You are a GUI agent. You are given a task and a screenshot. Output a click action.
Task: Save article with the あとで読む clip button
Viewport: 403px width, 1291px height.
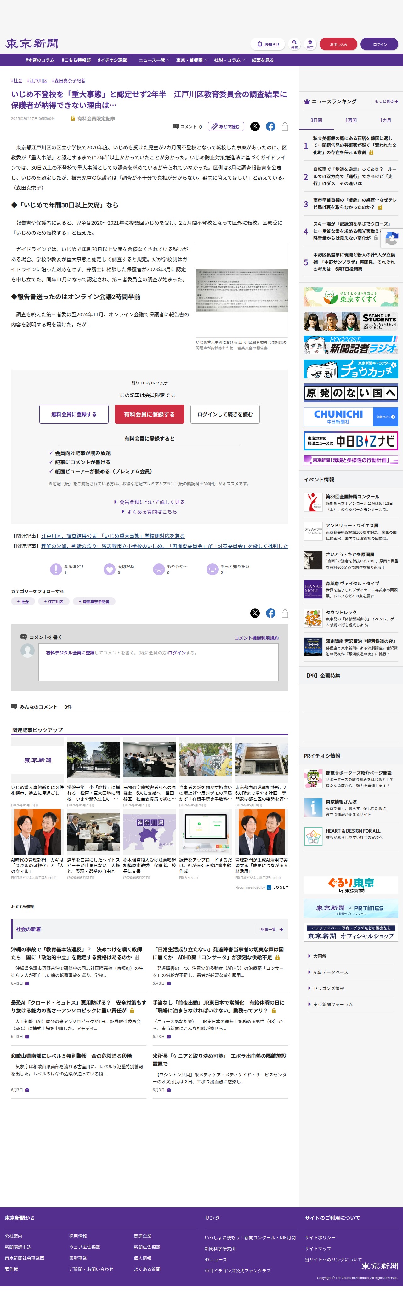click(226, 126)
